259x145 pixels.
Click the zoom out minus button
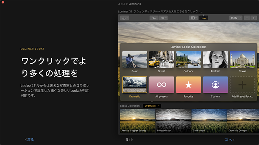(247, 18)
